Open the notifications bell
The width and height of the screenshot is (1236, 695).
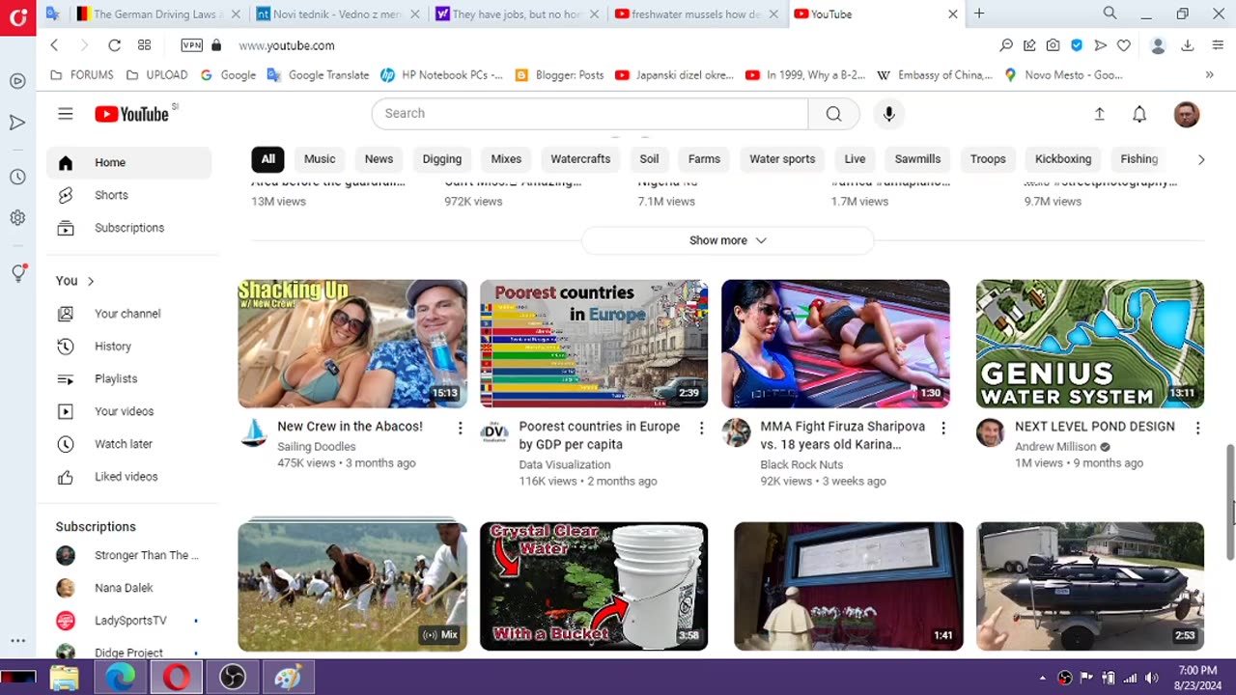tap(1139, 114)
